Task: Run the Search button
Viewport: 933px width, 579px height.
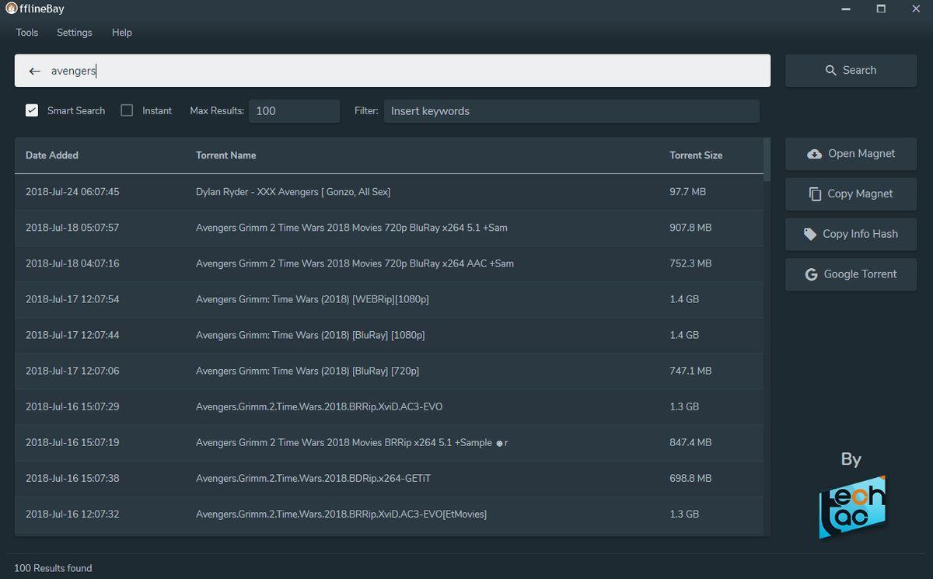Action: click(x=851, y=71)
